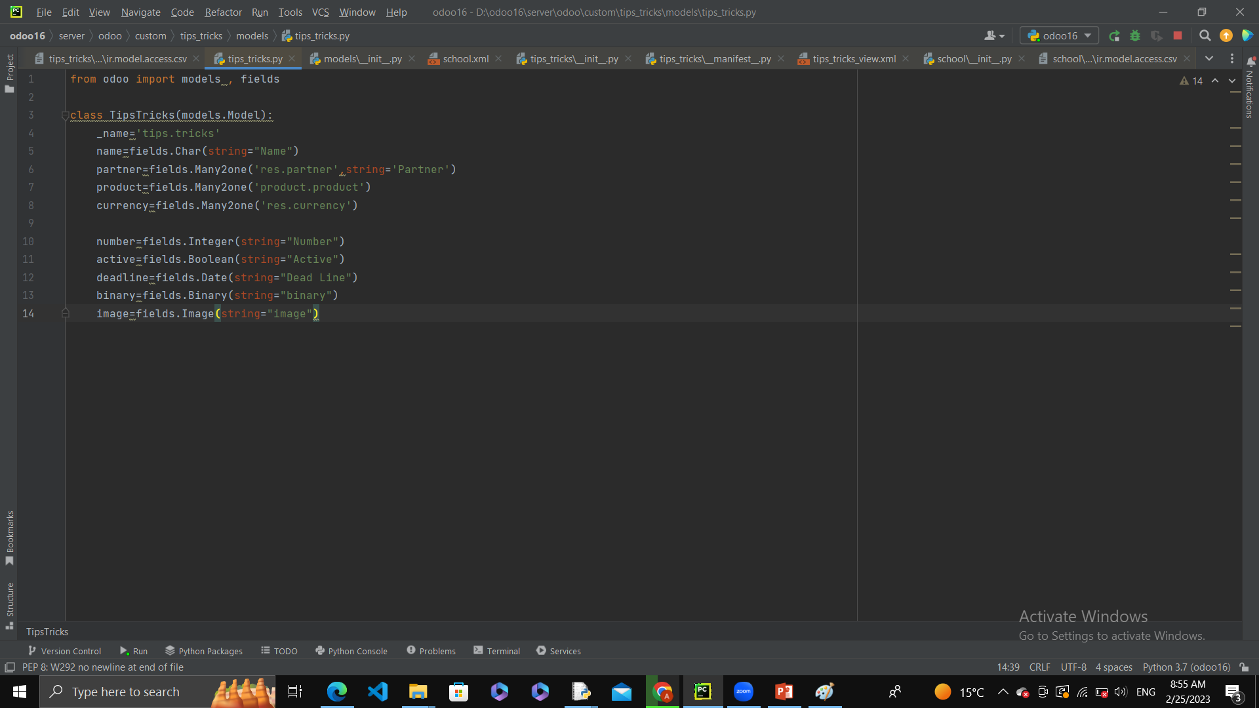Close the tips_tricks_view.xml tab

[906, 59]
